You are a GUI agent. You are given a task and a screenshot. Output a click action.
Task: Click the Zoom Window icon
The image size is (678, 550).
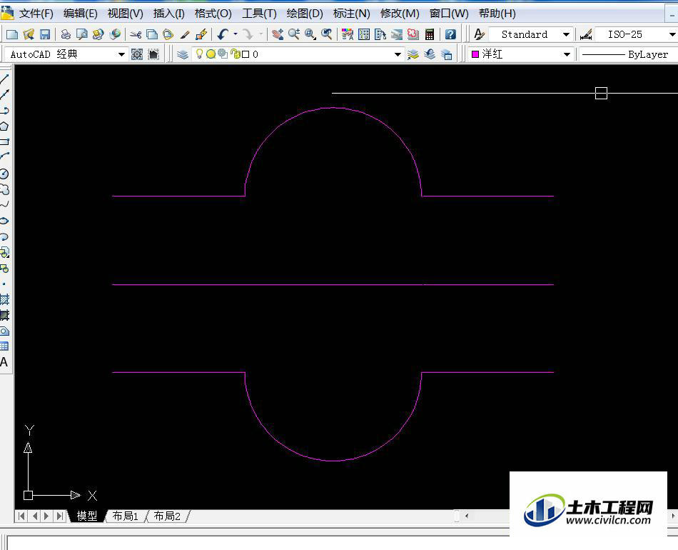(310, 34)
